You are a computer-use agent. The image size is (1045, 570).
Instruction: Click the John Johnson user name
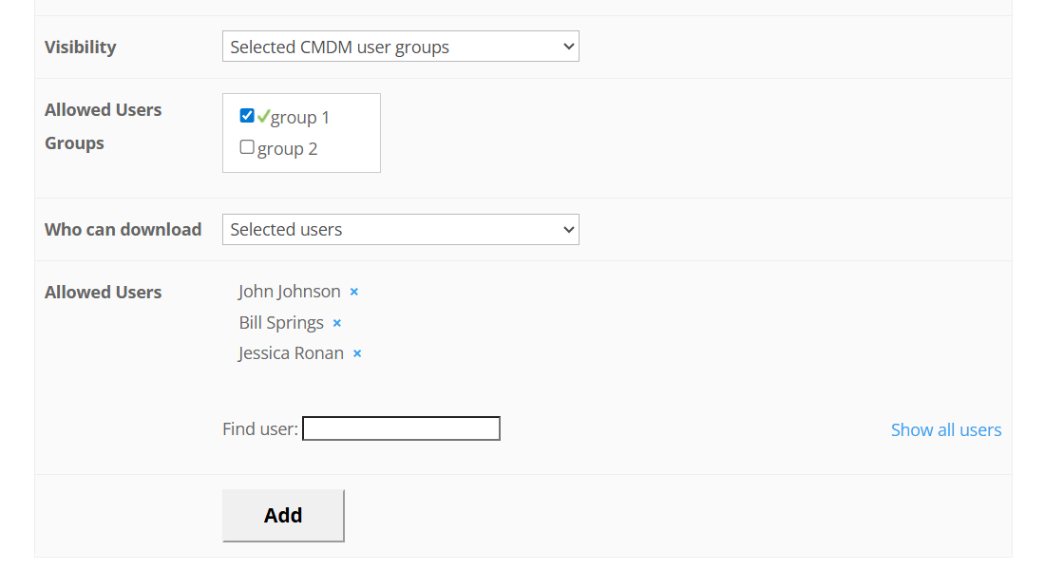290,292
